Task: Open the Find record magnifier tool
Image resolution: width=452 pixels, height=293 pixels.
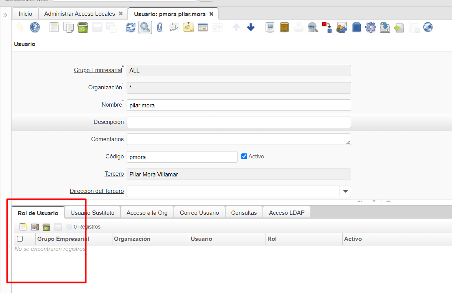Action: [x=145, y=27]
